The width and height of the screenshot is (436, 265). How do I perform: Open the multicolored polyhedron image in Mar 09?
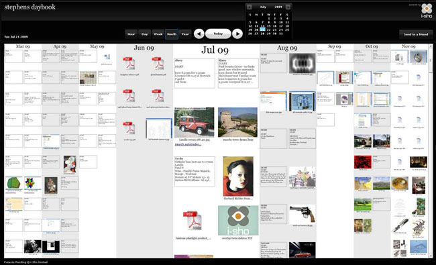(32, 183)
